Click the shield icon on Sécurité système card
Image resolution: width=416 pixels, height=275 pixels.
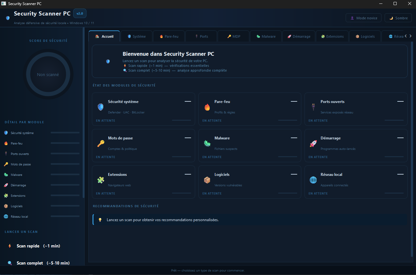tap(100, 107)
